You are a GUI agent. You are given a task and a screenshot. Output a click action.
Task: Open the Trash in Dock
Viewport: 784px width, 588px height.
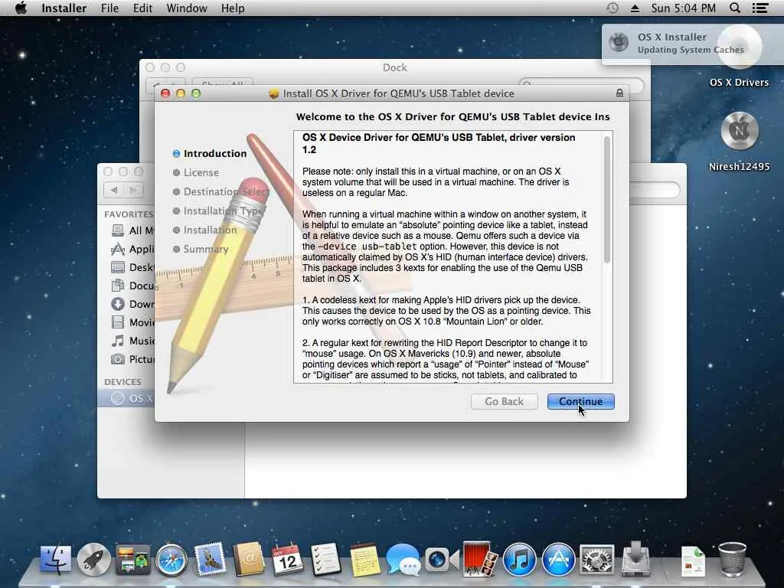(732, 559)
